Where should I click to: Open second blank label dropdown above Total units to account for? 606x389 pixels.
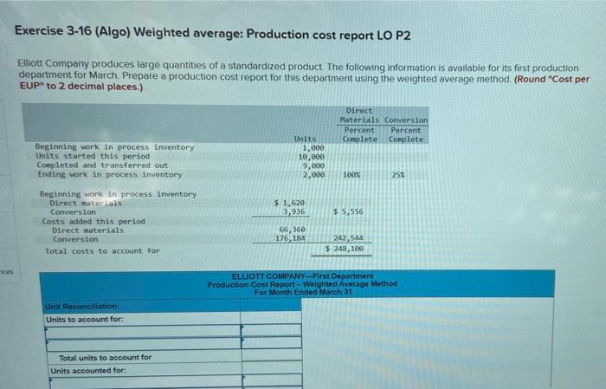pos(144,344)
